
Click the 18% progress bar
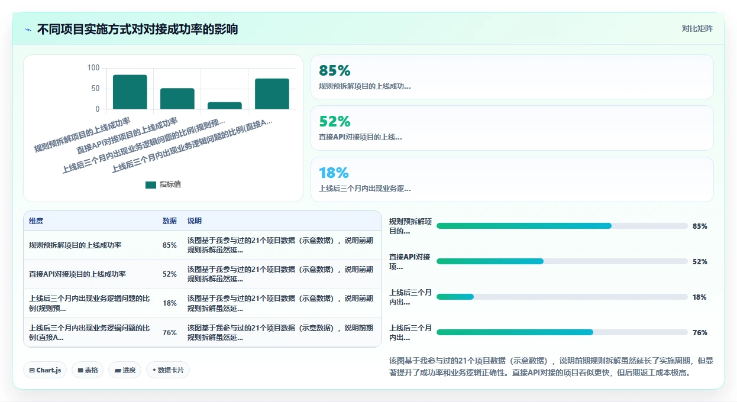pyautogui.click(x=562, y=297)
